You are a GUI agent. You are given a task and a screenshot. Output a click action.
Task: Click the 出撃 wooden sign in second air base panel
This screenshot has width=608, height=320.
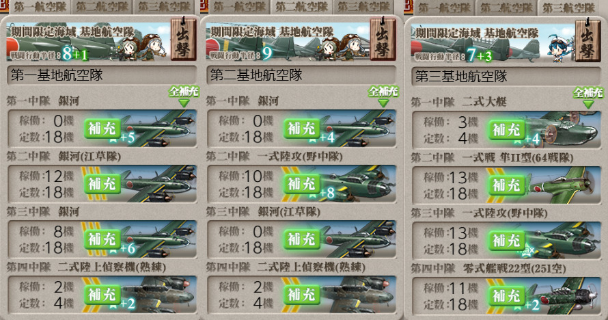383,39
